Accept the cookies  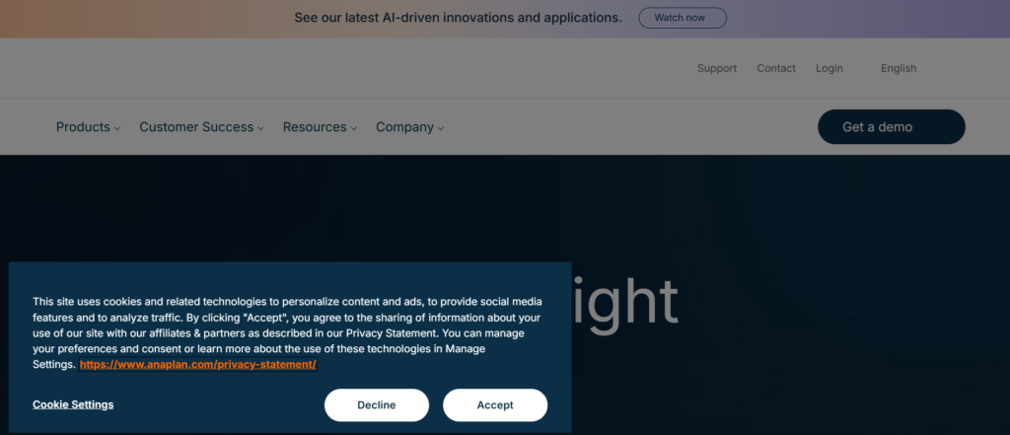coord(495,405)
